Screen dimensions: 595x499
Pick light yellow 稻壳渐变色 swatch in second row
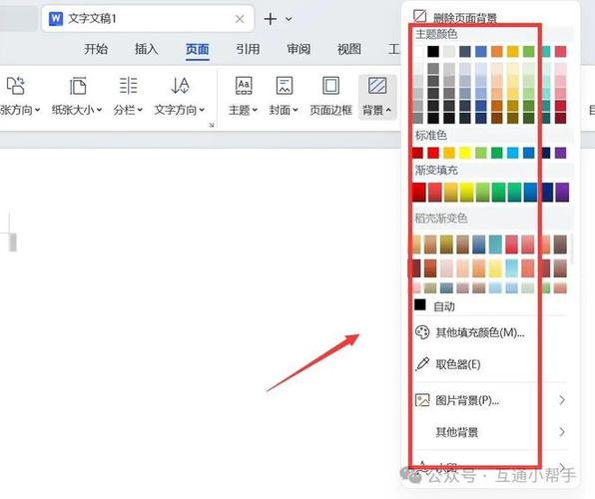[495, 268]
